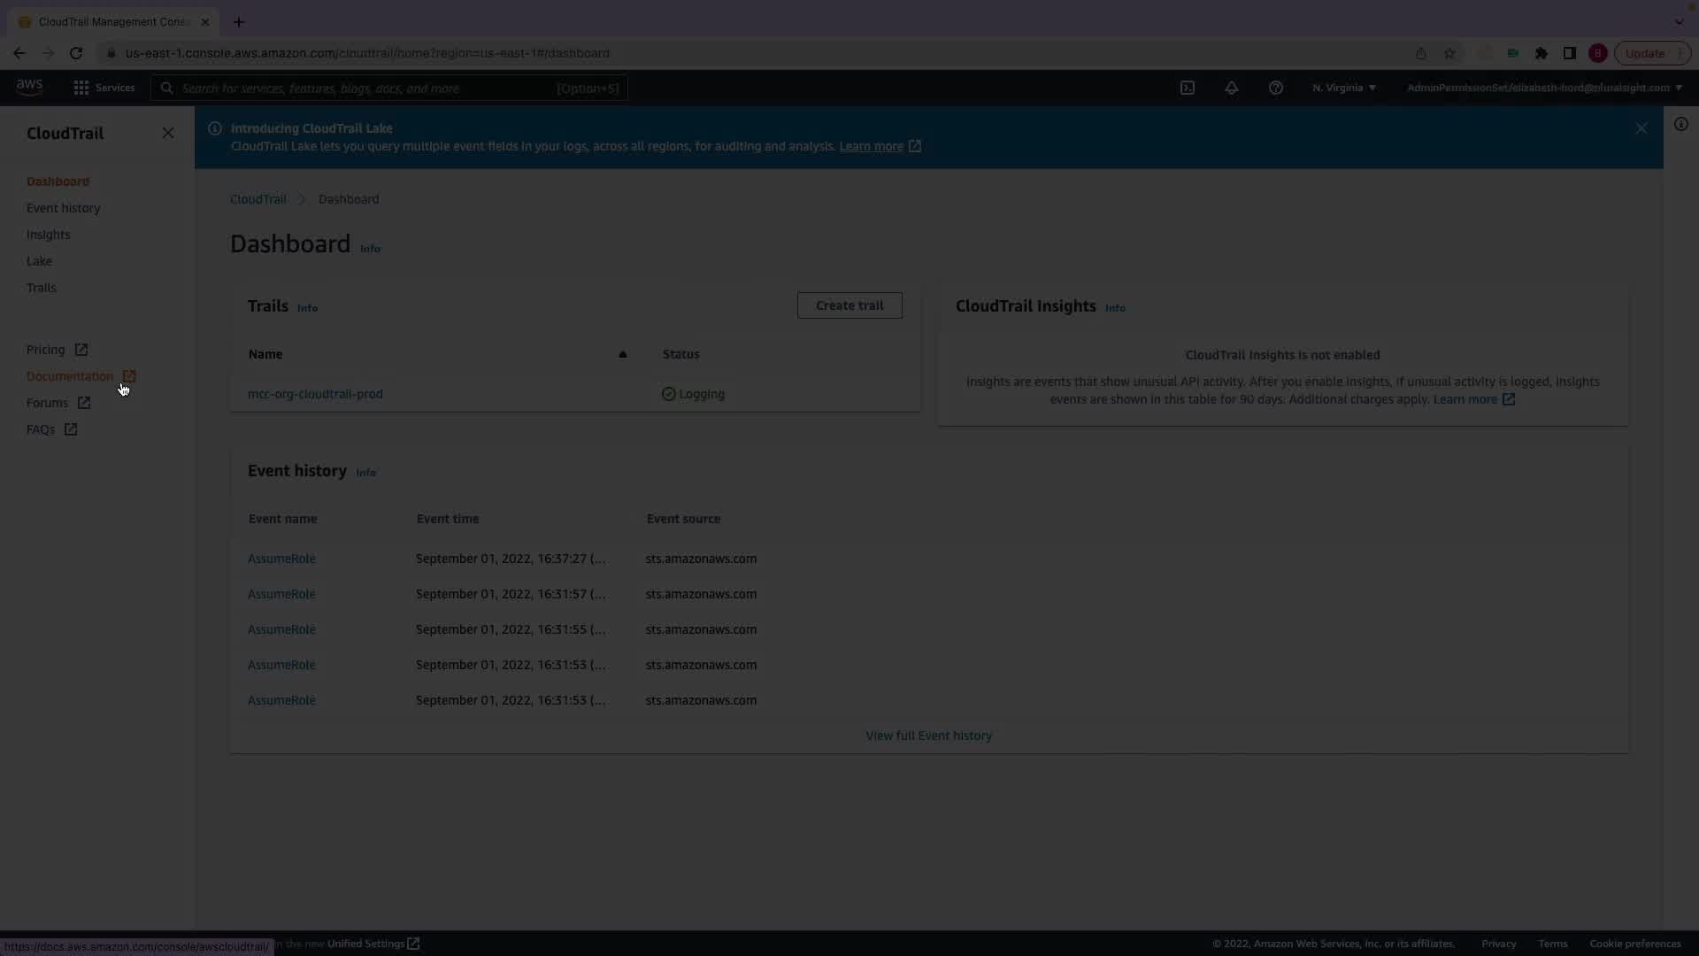Open AWS CloudShell icon in header
The width and height of the screenshot is (1699, 956).
[1188, 88]
